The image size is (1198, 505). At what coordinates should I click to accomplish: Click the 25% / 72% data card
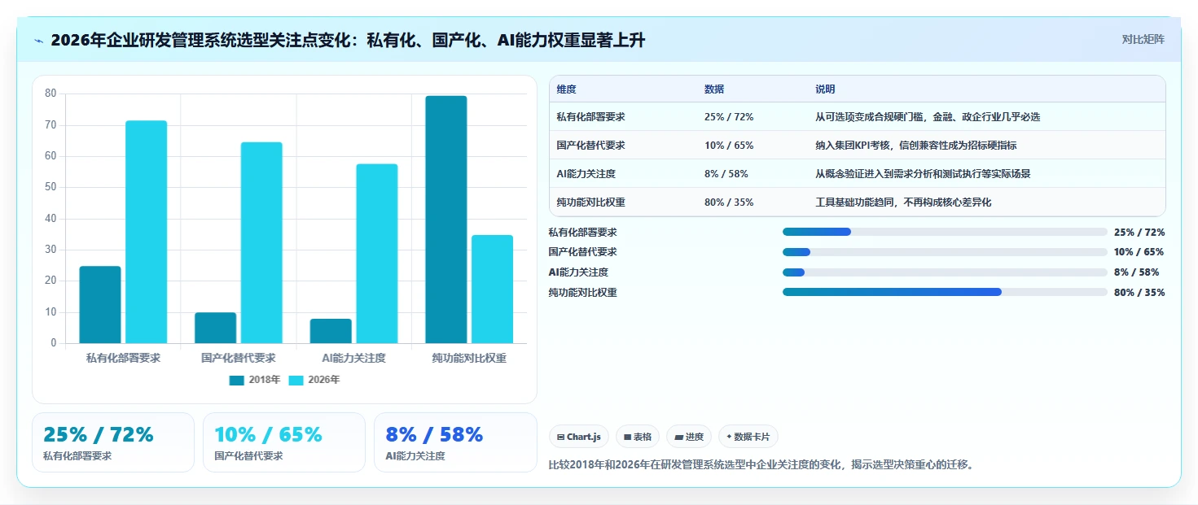click(113, 442)
